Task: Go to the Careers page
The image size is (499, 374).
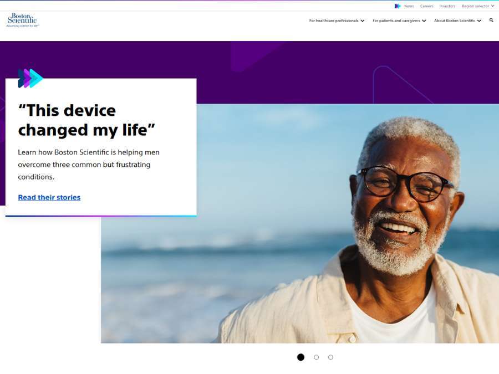Action: pos(426,6)
